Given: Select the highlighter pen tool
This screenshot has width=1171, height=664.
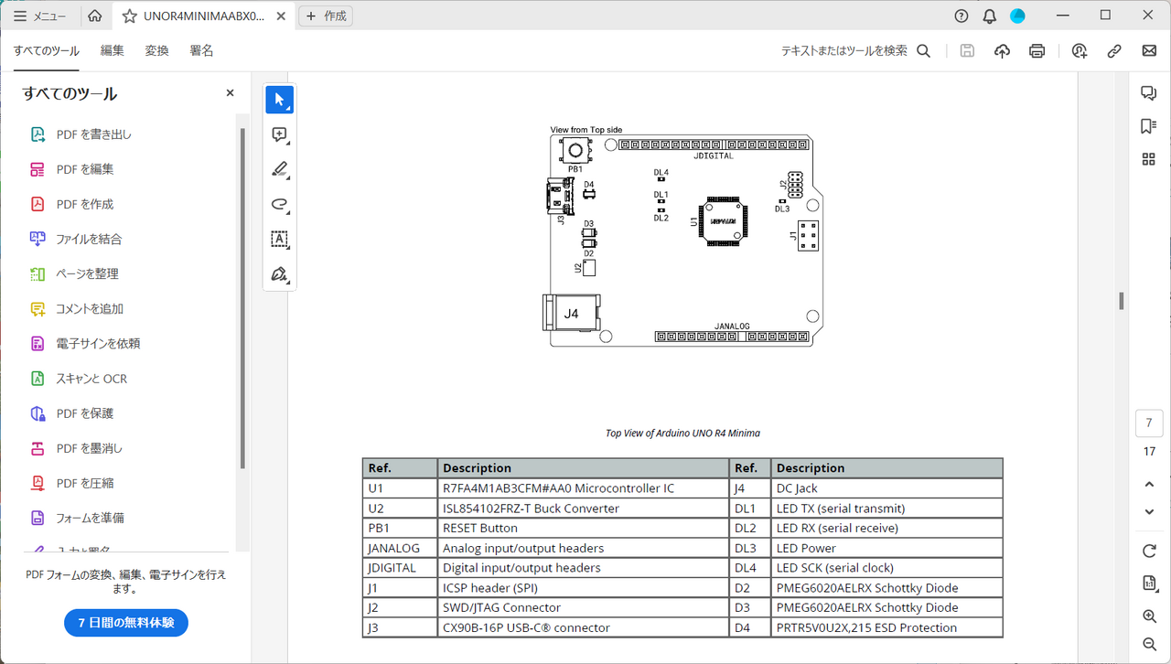Looking at the screenshot, I should point(280,169).
